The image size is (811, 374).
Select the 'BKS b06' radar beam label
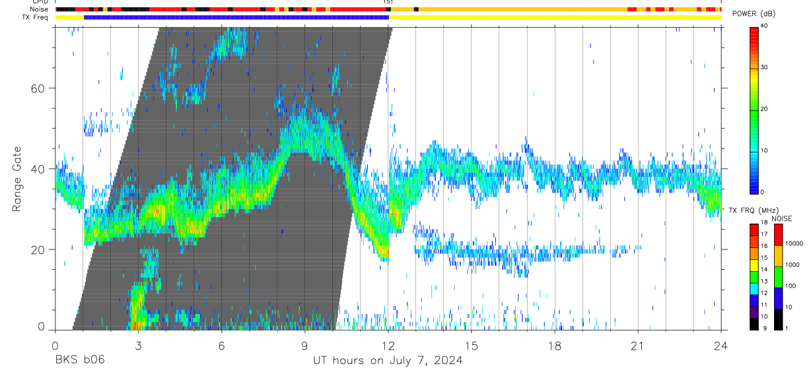coord(80,361)
